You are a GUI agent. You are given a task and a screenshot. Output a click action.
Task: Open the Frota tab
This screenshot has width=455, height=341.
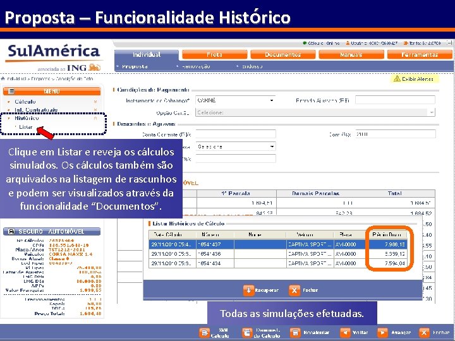click(x=214, y=54)
